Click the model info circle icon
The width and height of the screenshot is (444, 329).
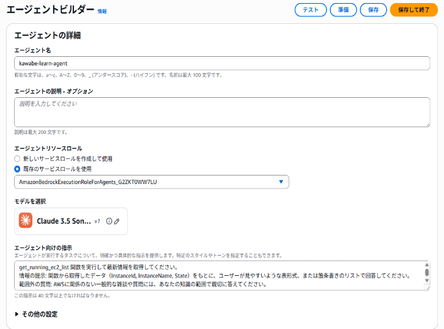[109, 221]
